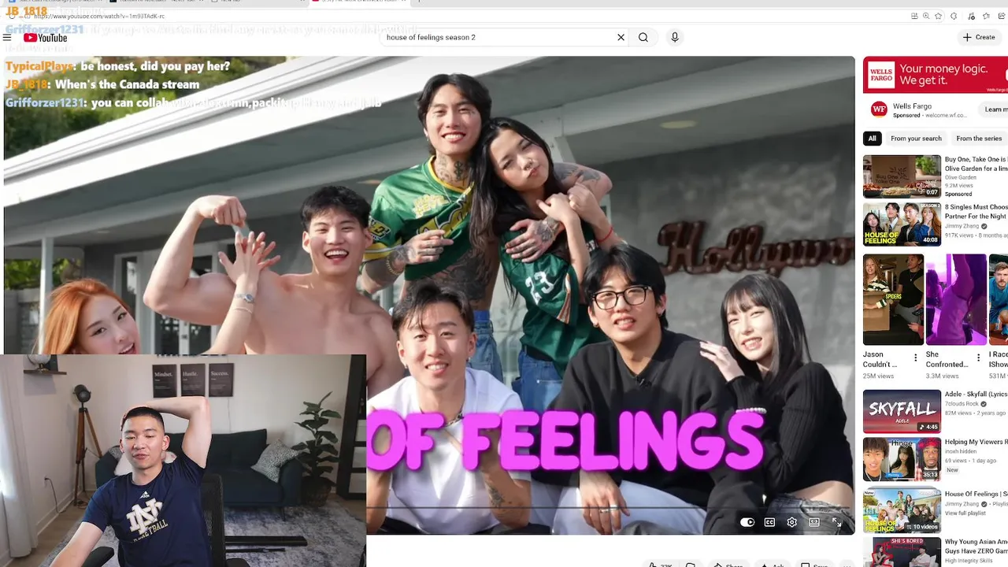Select the 'All' filter chip
Screen dimensions: 1008x567
tap(872, 139)
